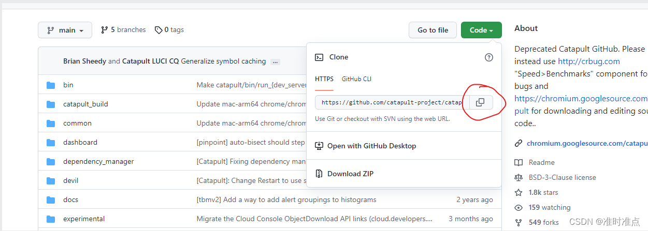
Task: View the 159 watching link
Action: tap(550, 208)
